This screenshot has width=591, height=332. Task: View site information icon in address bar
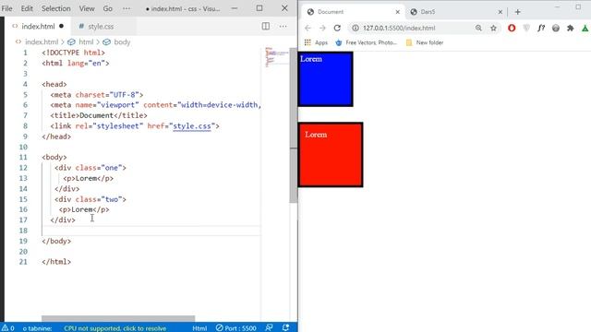[355, 28]
